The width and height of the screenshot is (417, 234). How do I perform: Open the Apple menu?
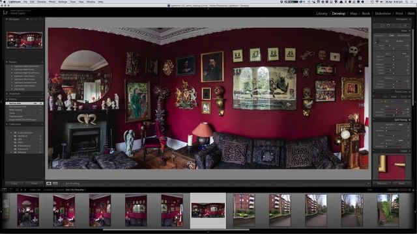pos(4,2)
